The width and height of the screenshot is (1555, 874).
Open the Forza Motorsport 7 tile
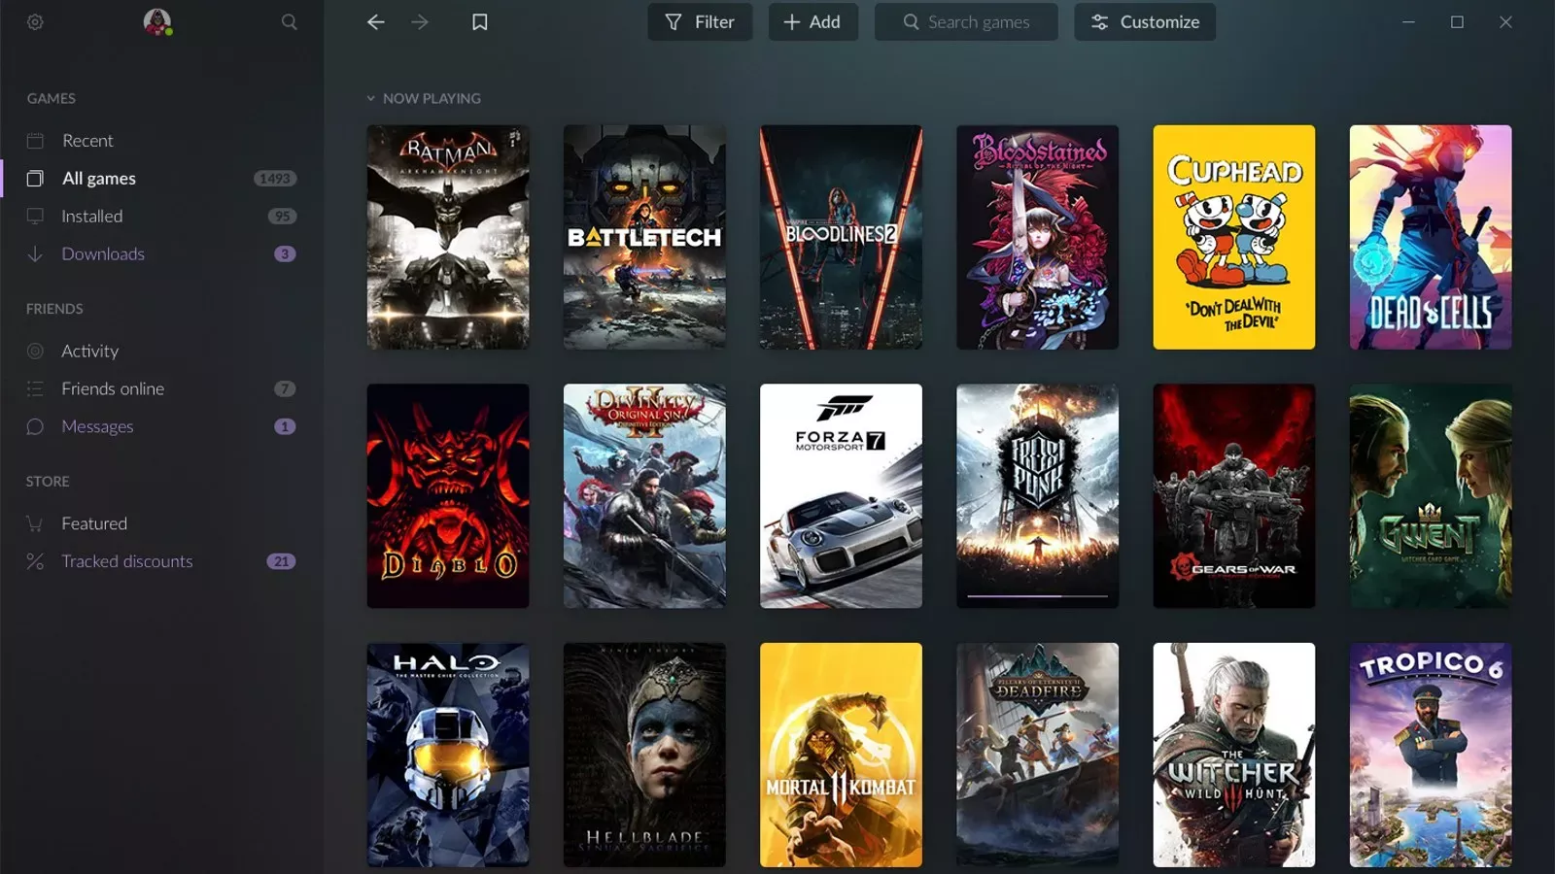841,496
